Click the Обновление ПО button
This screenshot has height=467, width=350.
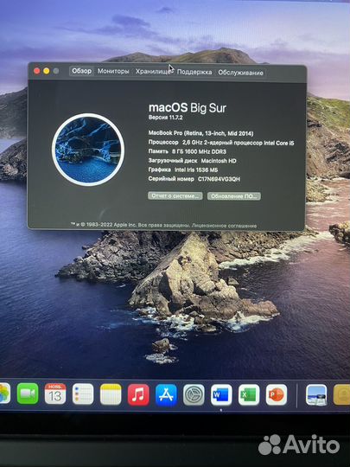pyautogui.click(x=234, y=196)
